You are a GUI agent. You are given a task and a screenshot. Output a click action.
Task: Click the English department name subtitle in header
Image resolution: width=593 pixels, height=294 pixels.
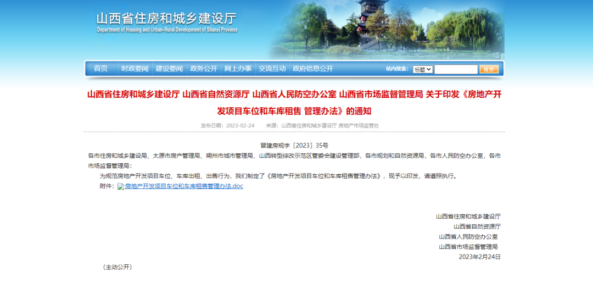point(167,30)
